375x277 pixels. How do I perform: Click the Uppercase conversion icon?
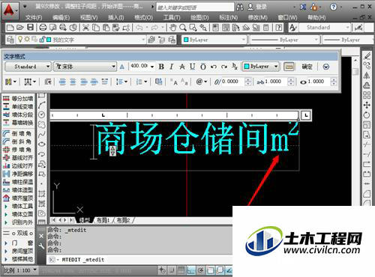[174, 82]
